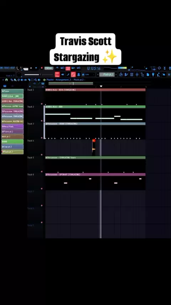Mute Track 4 with its dot toggle
This screenshot has height=305, width=171.
42,155
